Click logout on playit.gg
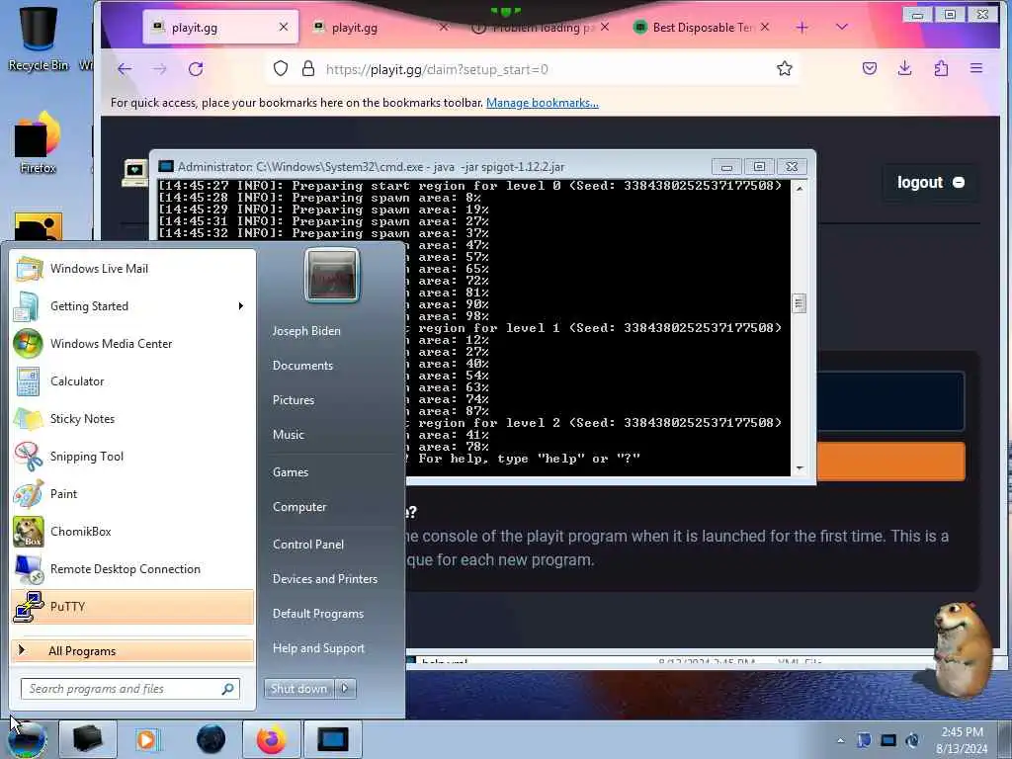The image size is (1012, 759). pyautogui.click(x=931, y=183)
